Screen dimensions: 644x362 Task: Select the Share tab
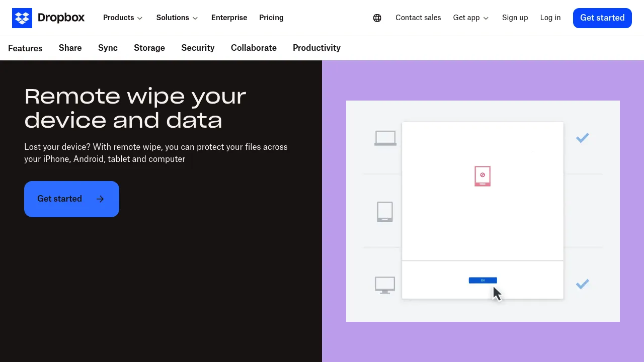click(x=70, y=48)
